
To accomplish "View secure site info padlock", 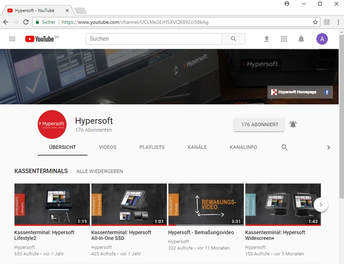I will point(37,22).
